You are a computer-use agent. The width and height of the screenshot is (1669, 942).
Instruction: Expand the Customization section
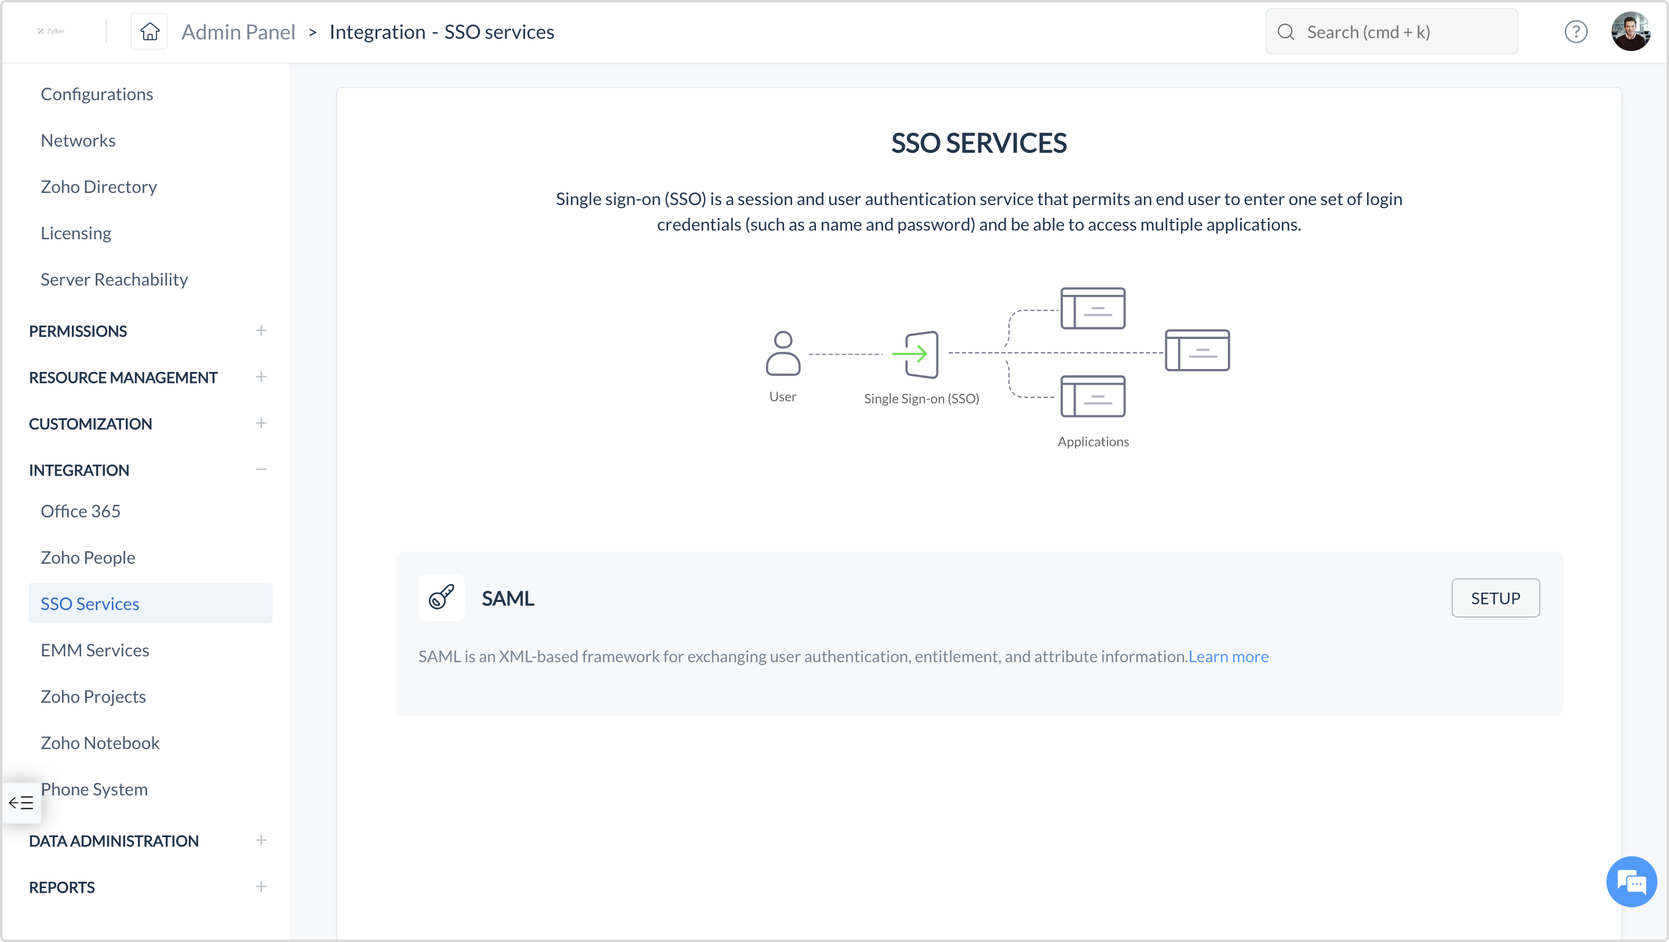pyautogui.click(x=261, y=423)
